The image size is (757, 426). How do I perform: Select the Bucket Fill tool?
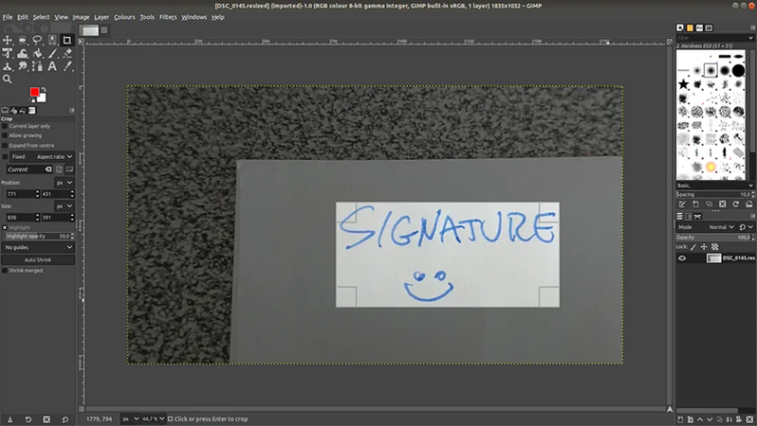pos(37,54)
